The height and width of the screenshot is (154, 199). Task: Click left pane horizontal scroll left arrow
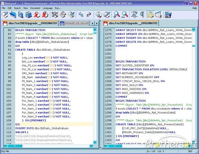click(5, 146)
